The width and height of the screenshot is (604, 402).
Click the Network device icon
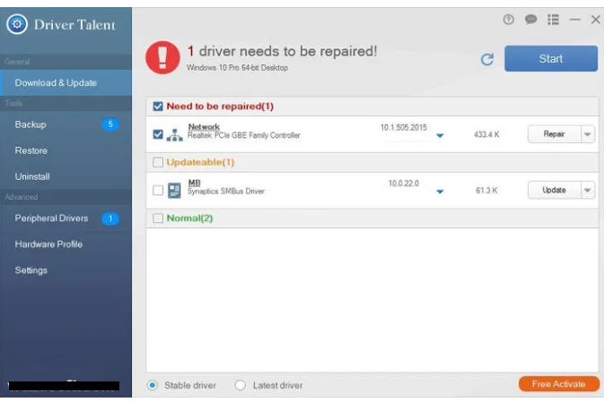pos(174,135)
